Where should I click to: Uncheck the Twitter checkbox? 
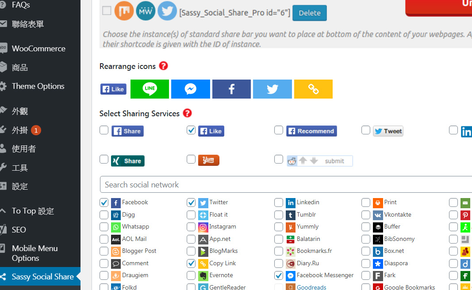[191, 202]
